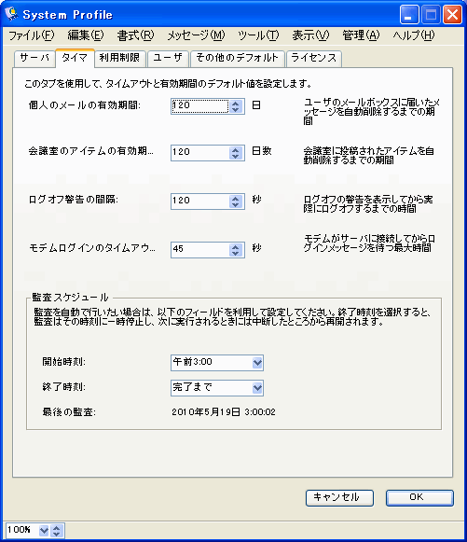Increase 会議室のアイテムの有効期間 value with up arrow

(x=236, y=149)
